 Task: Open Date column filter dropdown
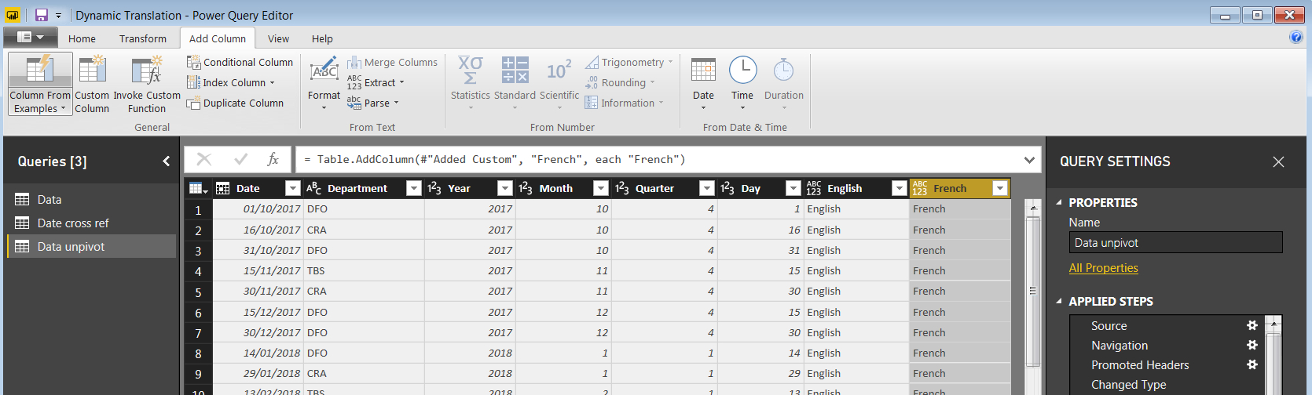point(292,188)
